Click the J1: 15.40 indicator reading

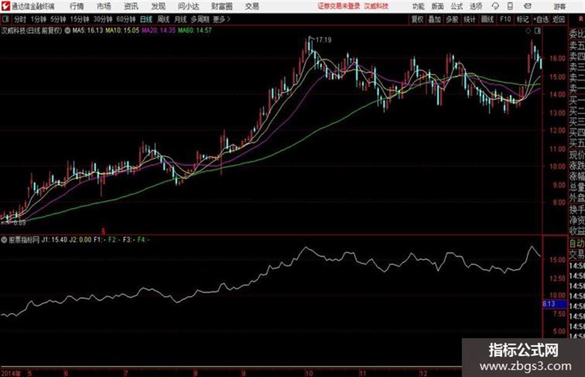pyautogui.click(x=54, y=240)
